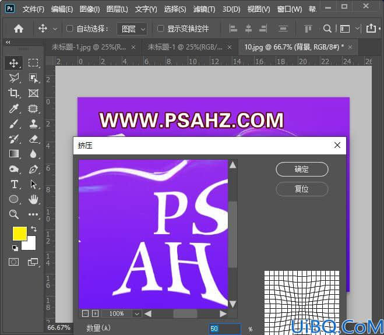Zoom in the filter preview
Viewport: 384px width, 335px height.
click(95, 313)
